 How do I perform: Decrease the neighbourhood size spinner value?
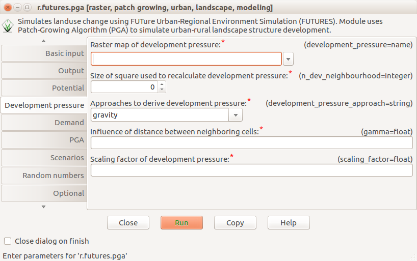(x=162, y=90)
